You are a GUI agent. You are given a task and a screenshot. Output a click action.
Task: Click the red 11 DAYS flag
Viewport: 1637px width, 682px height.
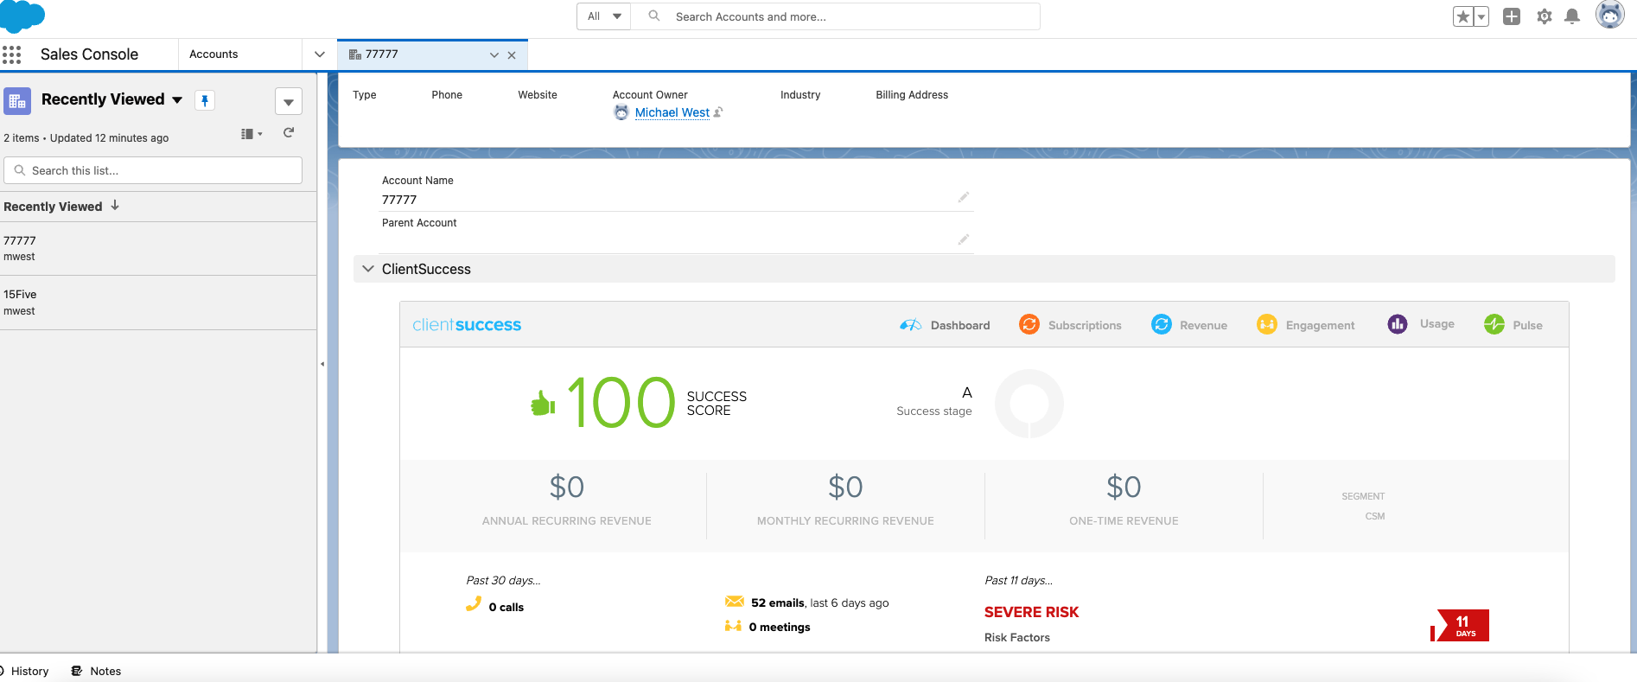(1460, 626)
